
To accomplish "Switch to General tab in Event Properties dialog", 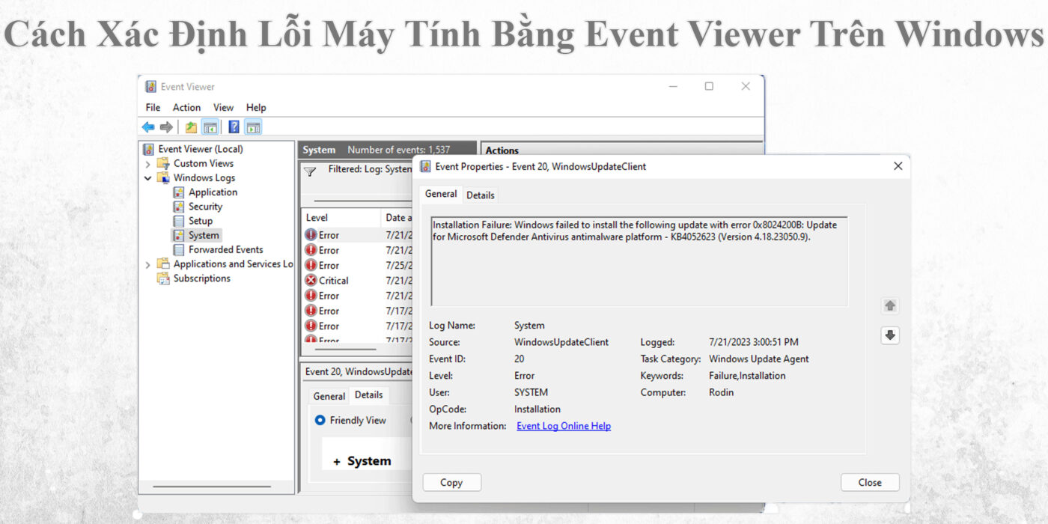I will pos(441,194).
